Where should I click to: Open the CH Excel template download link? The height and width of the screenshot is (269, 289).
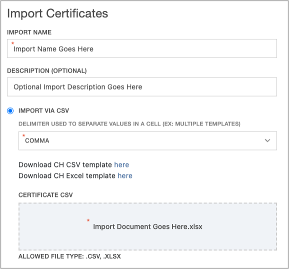click(125, 175)
